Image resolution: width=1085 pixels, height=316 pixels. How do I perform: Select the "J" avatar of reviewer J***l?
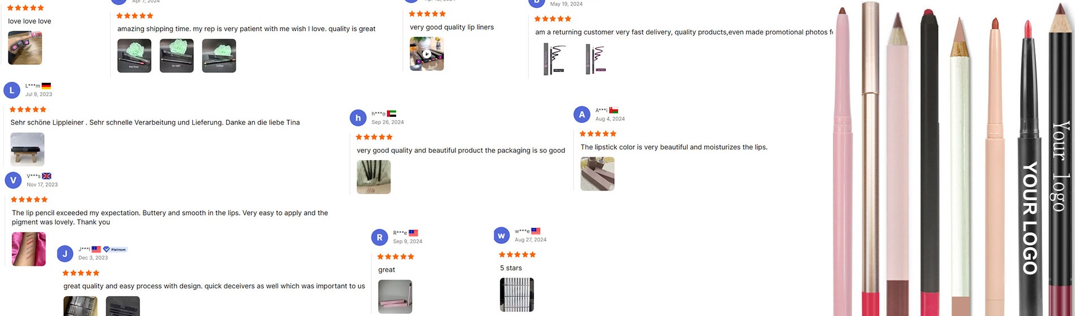65,254
